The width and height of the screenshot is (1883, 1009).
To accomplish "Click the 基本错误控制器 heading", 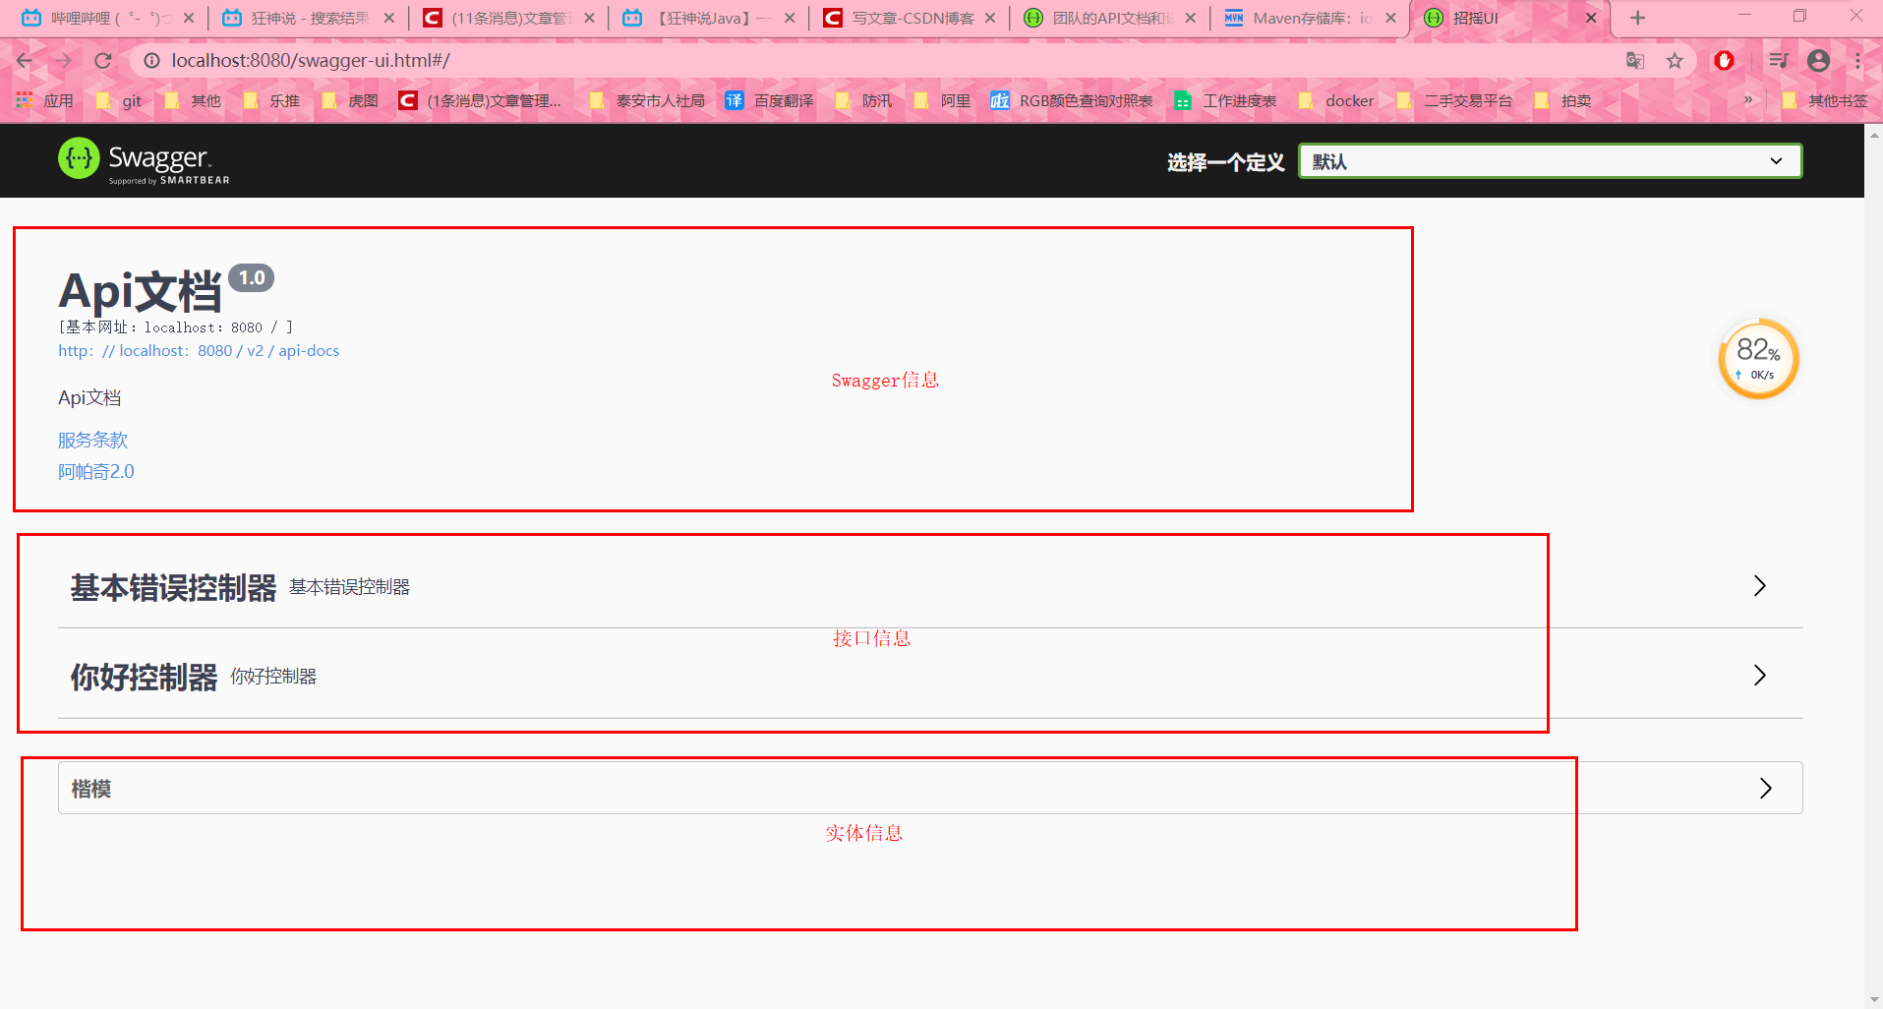I will point(173,587).
